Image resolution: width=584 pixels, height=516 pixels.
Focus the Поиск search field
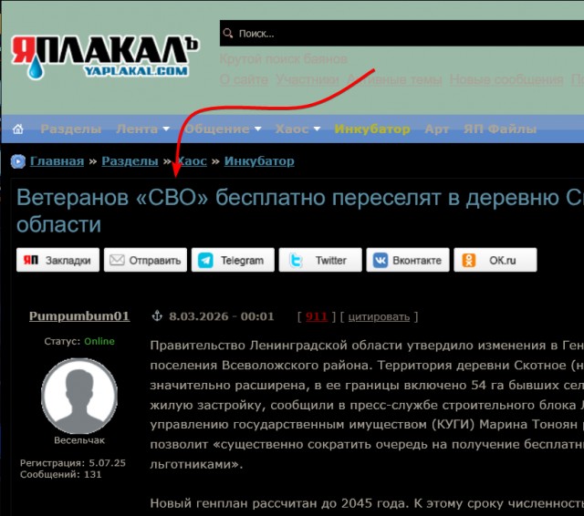401,34
